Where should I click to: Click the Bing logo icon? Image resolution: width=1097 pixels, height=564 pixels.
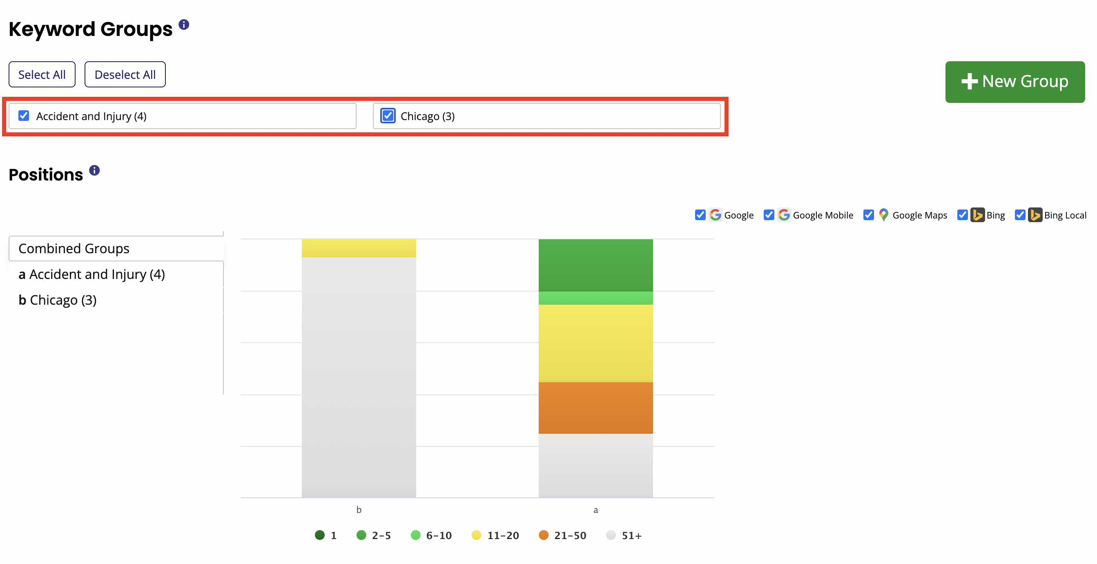point(977,215)
